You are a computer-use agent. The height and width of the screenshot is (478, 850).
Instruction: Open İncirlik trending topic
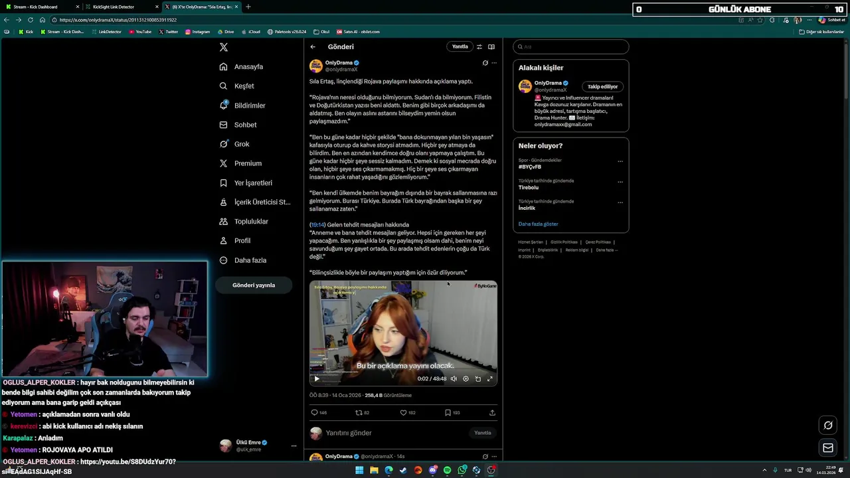pos(527,208)
